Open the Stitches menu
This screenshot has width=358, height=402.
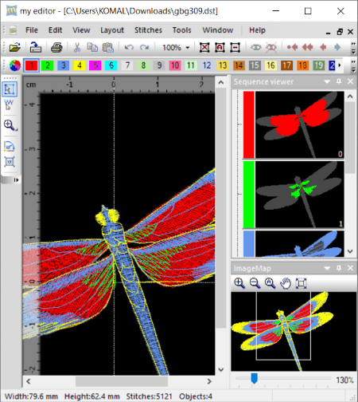148,30
